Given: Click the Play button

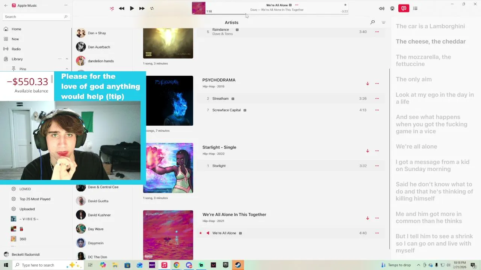Looking at the screenshot, I should [x=132, y=8].
